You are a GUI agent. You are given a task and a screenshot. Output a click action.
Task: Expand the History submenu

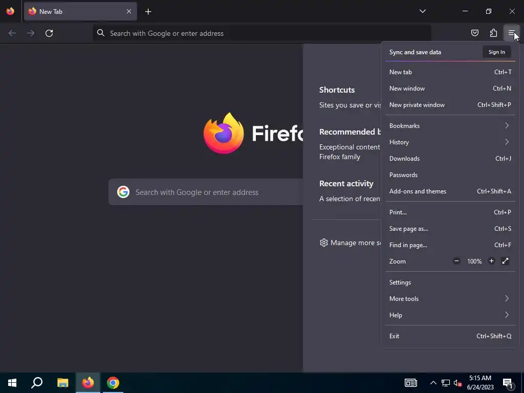(x=450, y=142)
